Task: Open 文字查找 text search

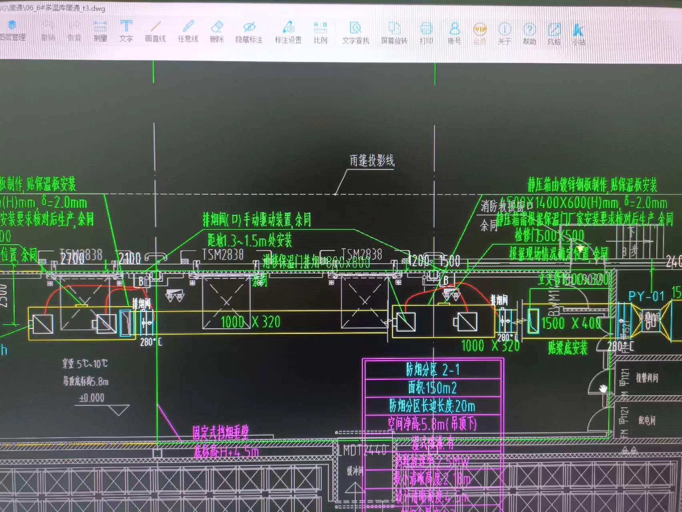Action: pos(355,33)
